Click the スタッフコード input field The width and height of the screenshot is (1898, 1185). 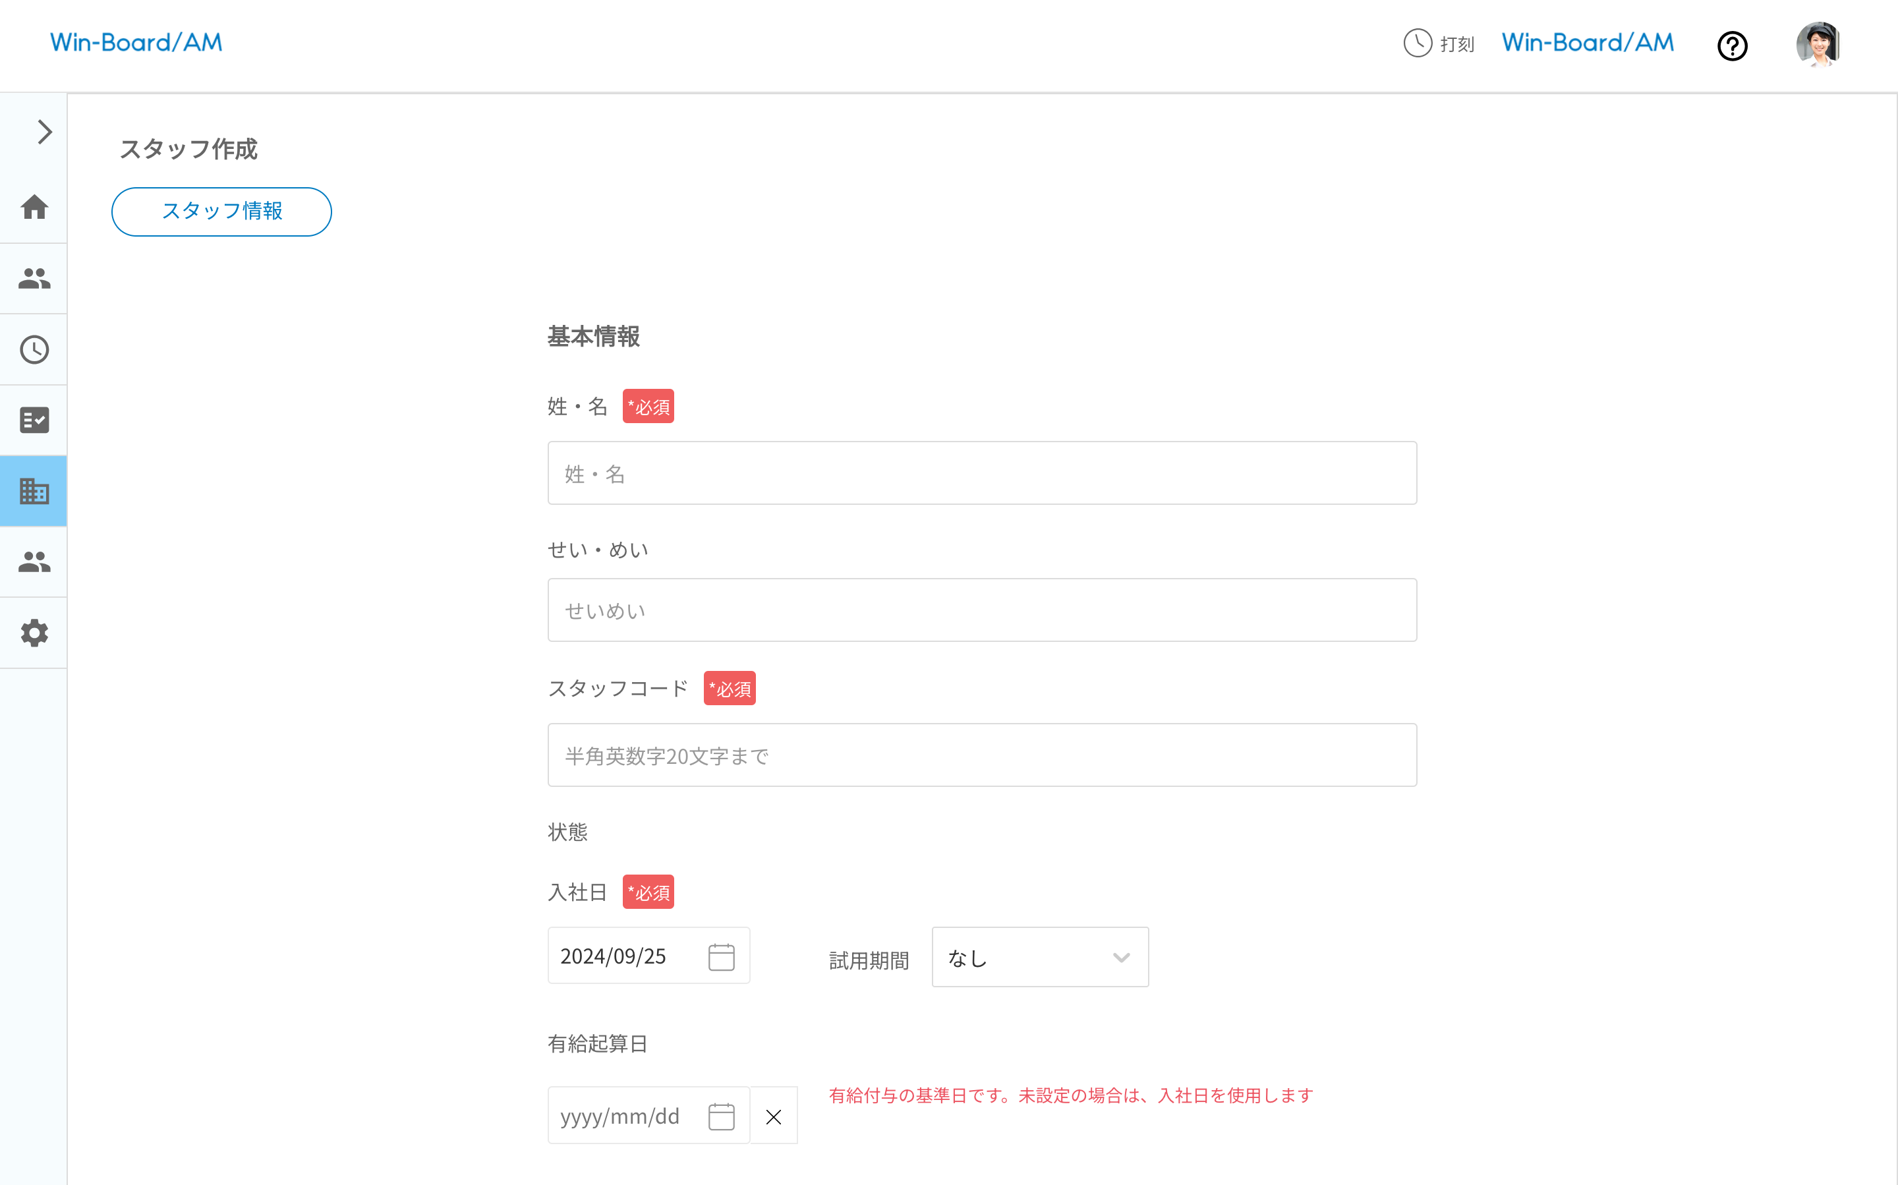[x=982, y=755]
